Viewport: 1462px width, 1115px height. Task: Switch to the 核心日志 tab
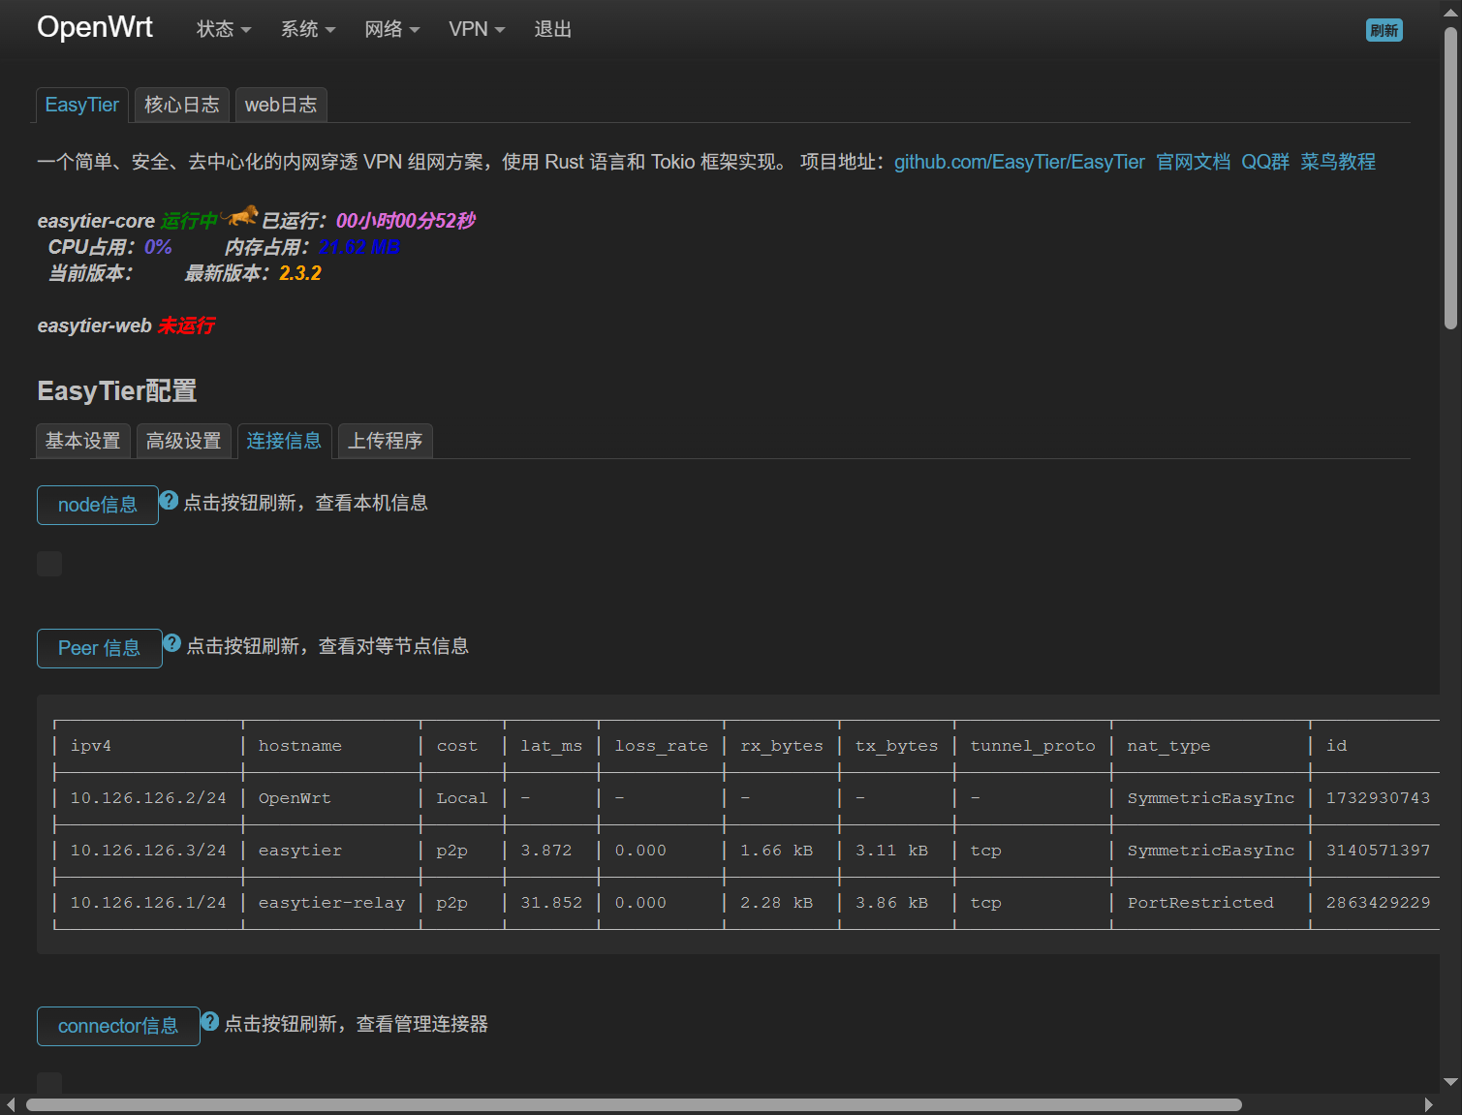pyautogui.click(x=181, y=105)
